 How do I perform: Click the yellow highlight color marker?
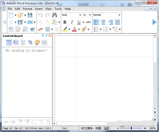pyautogui.click(x=65, y=29)
